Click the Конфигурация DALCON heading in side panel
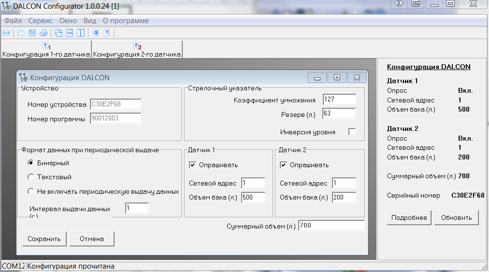Image resolution: width=489 pixels, height=272 pixels. click(429, 67)
